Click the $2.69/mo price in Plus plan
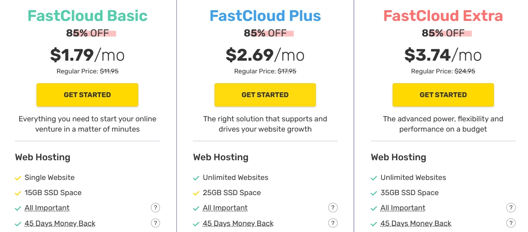The image size is (528, 232). click(x=265, y=55)
